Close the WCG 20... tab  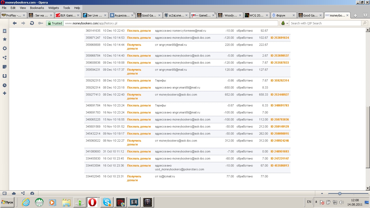pos(267,15)
